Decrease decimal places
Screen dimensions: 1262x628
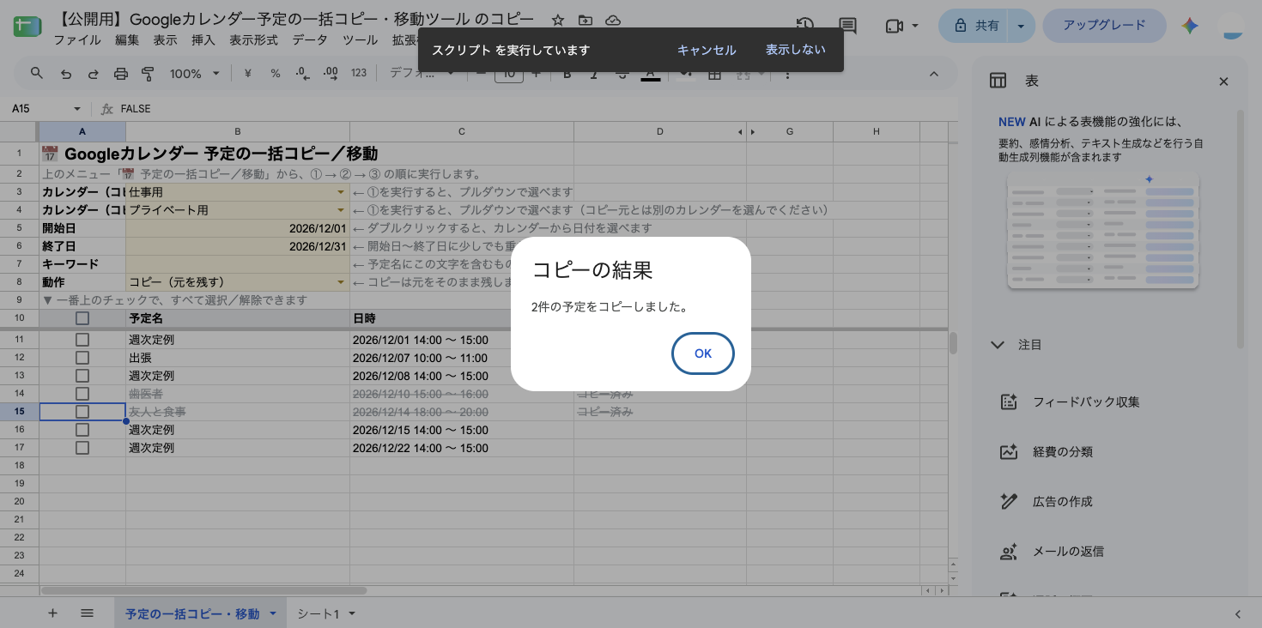pyautogui.click(x=302, y=74)
